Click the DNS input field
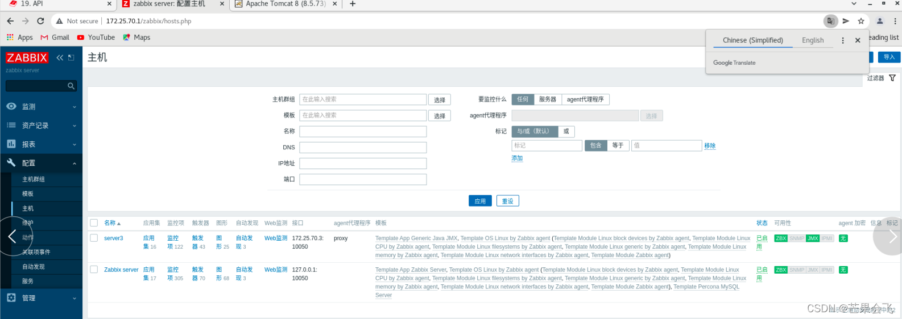902x319 pixels. coord(363,148)
